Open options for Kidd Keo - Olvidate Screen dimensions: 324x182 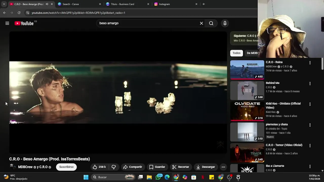(310, 104)
